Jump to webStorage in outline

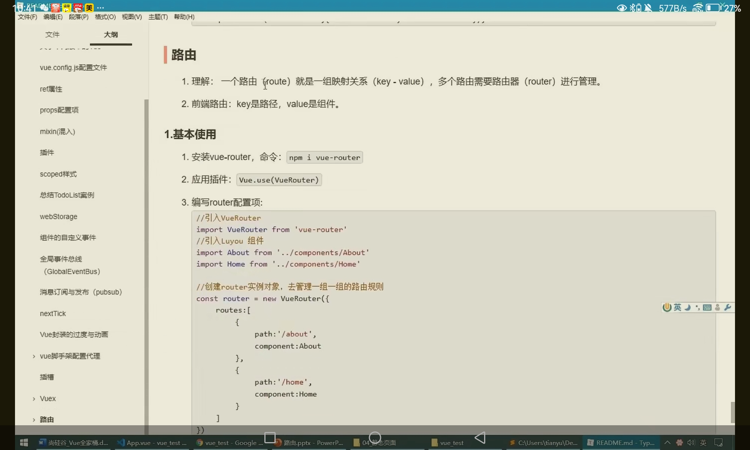[x=58, y=216]
